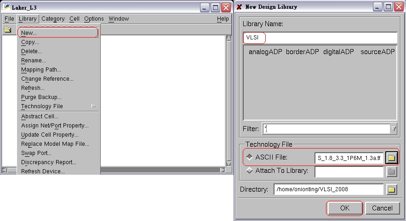Screen dimensions: 406x221
Task: Select the ASCII File radio option
Action: click(249, 157)
